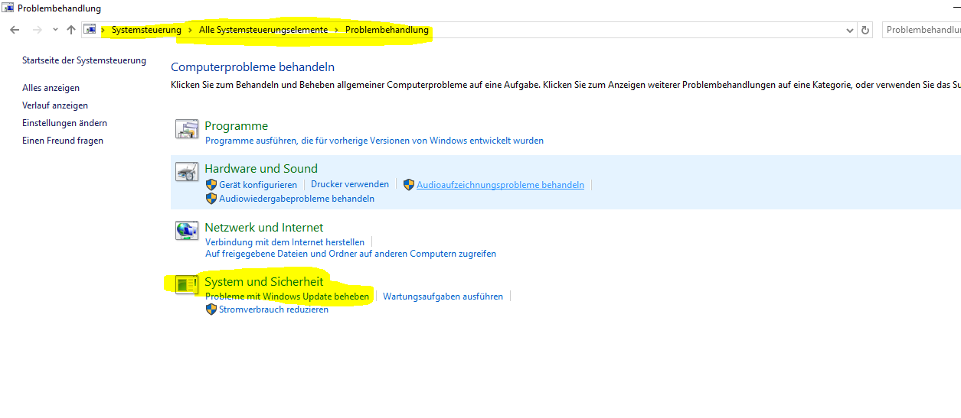This screenshot has height=418, width=961.
Task: Click the System und Sicherheit category icon
Action: pyautogui.click(x=187, y=285)
